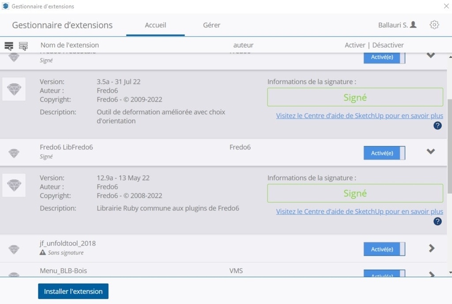The height and width of the screenshot is (304, 452).
Task: Click the expand all rows icon
Action: (x=9, y=46)
